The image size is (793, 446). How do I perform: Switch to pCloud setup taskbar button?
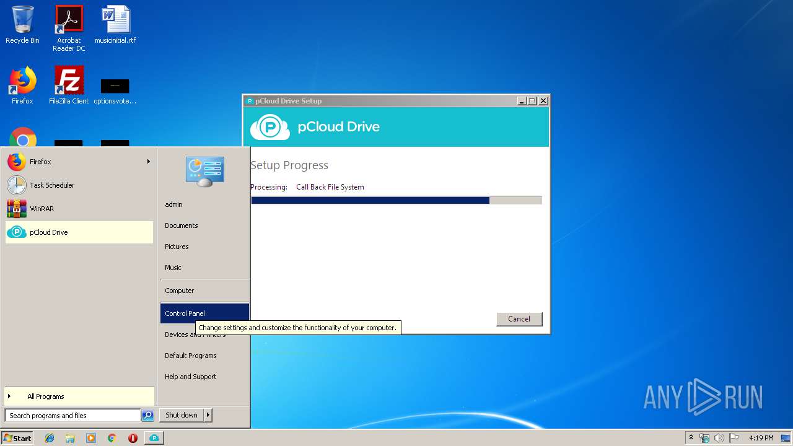[154, 438]
